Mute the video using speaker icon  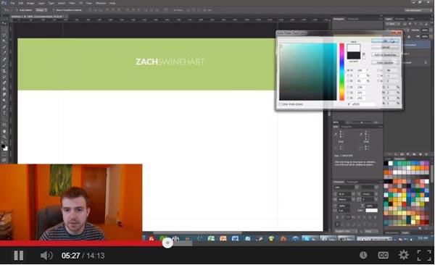(46, 256)
